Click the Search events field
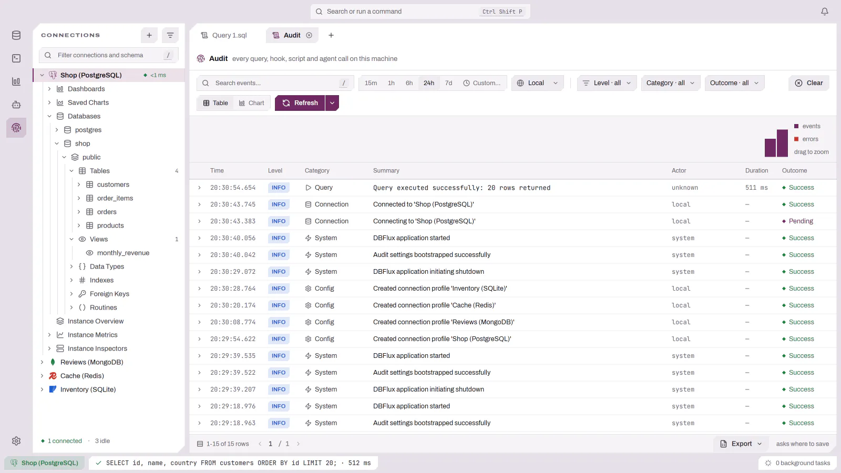This screenshot has height=473, width=841. coord(275,83)
